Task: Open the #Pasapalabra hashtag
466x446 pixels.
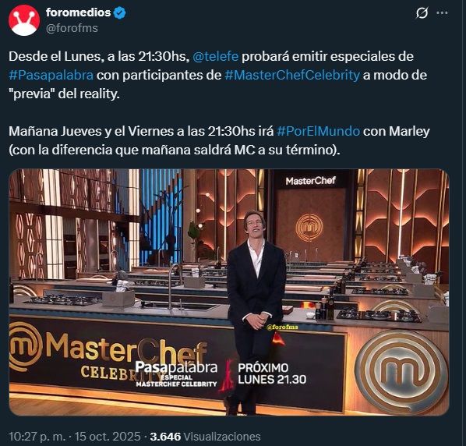Action: pos(51,75)
